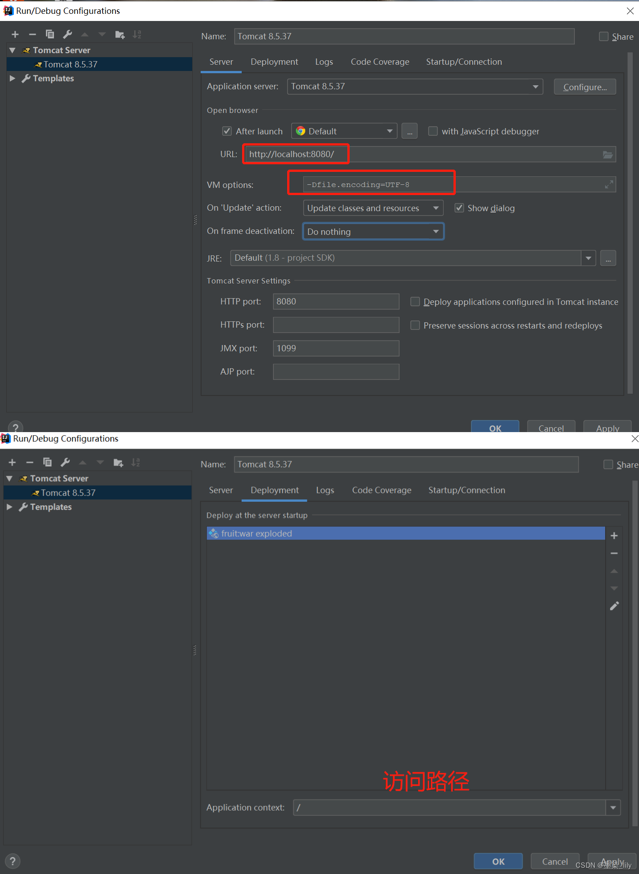Create new folder icon in lower dialog toolbar
Viewport: 639px width, 874px height.
tap(118, 462)
